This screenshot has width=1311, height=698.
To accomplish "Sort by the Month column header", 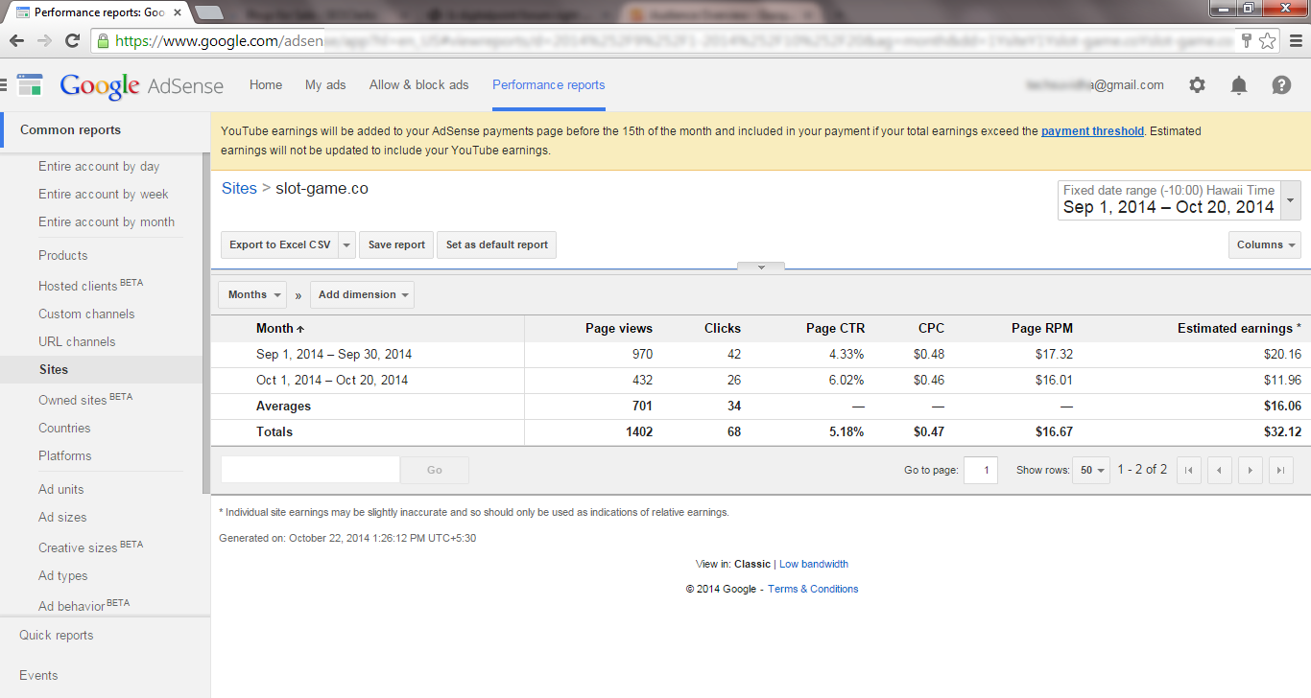I will pyautogui.click(x=280, y=329).
